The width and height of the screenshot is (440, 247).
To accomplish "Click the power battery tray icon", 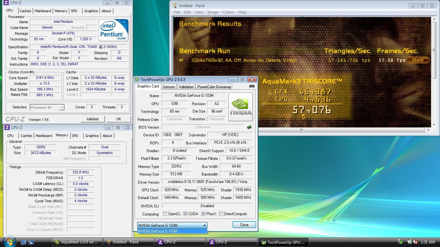I will (409, 242).
